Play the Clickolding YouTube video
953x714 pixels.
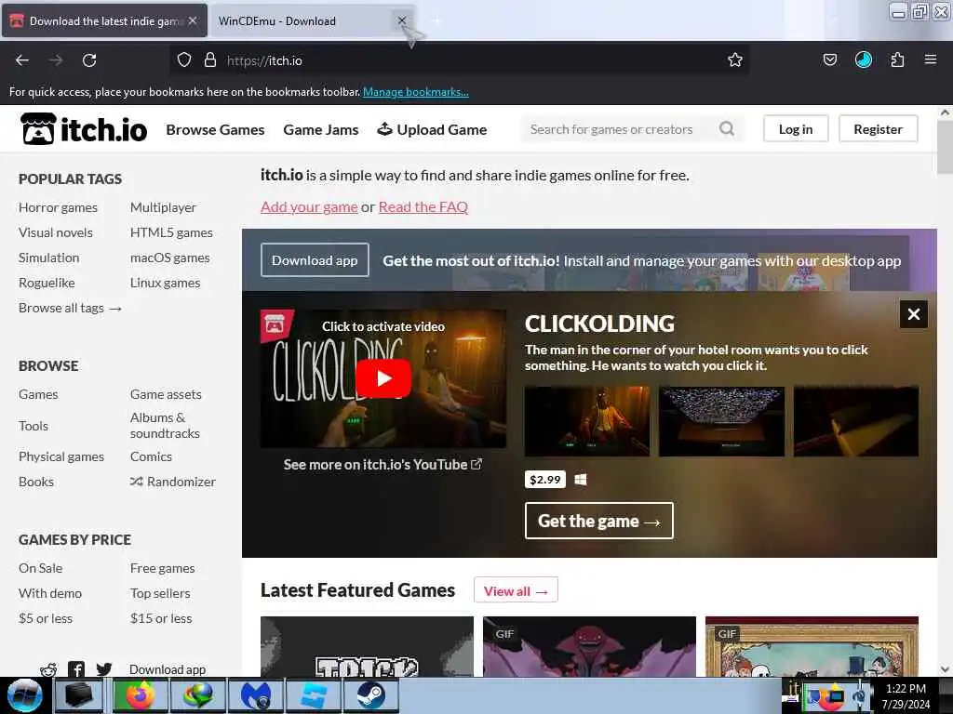(x=383, y=378)
